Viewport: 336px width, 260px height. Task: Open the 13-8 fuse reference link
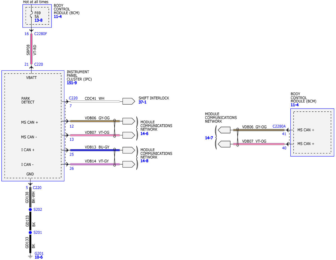tap(38, 20)
